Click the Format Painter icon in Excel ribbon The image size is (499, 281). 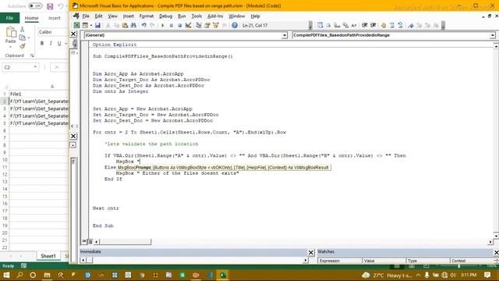point(23,46)
